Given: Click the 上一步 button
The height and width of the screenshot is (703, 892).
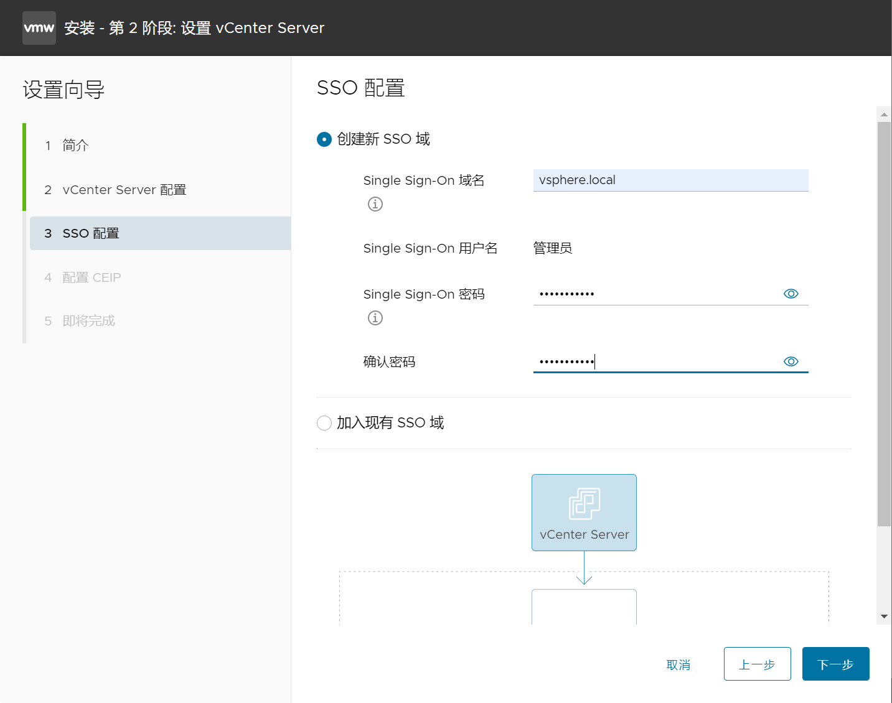Looking at the screenshot, I should click(x=757, y=664).
